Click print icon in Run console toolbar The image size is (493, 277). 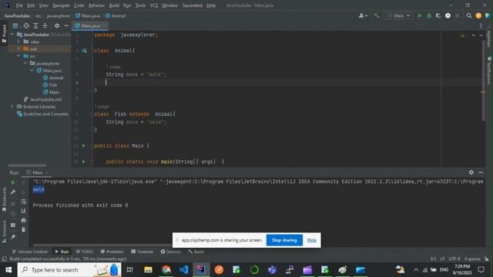[x=24, y=221]
